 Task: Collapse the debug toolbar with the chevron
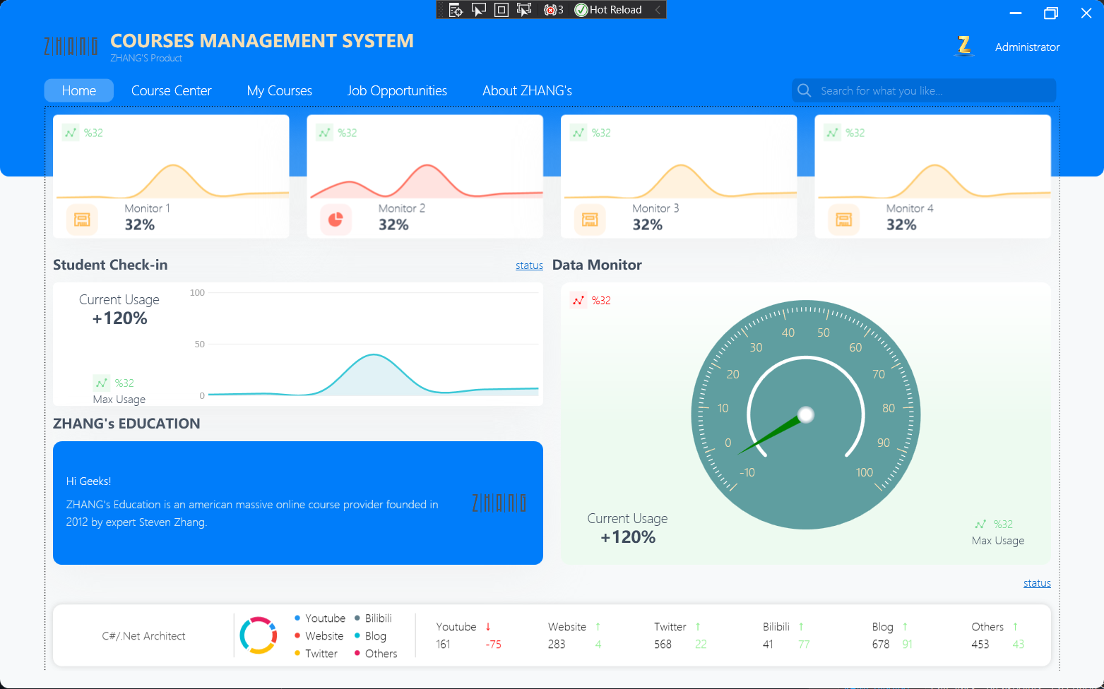pyautogui.click(x=658, y=10)
